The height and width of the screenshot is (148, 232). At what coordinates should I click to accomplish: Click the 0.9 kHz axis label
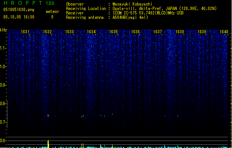click(x=3, y=85)
